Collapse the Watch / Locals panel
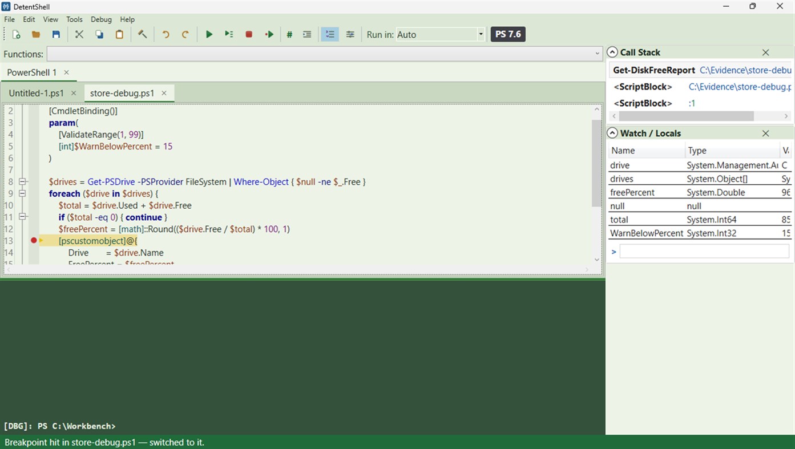The width and height of the screenshot is (795, 449). (x=612, y=133)
